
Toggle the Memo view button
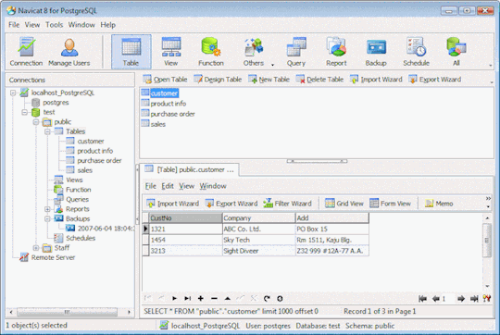click(x=439, y=204)
